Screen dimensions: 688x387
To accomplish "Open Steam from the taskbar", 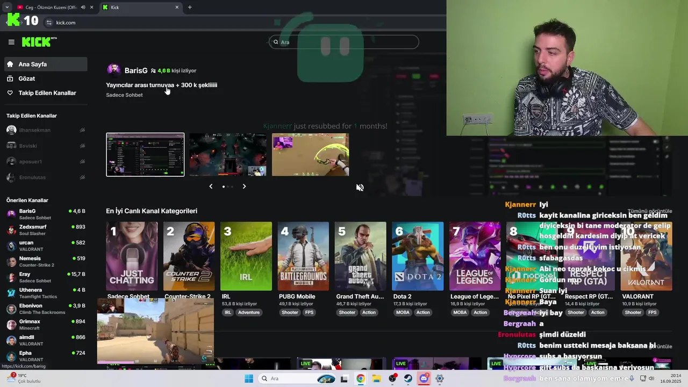I will 408,378.
